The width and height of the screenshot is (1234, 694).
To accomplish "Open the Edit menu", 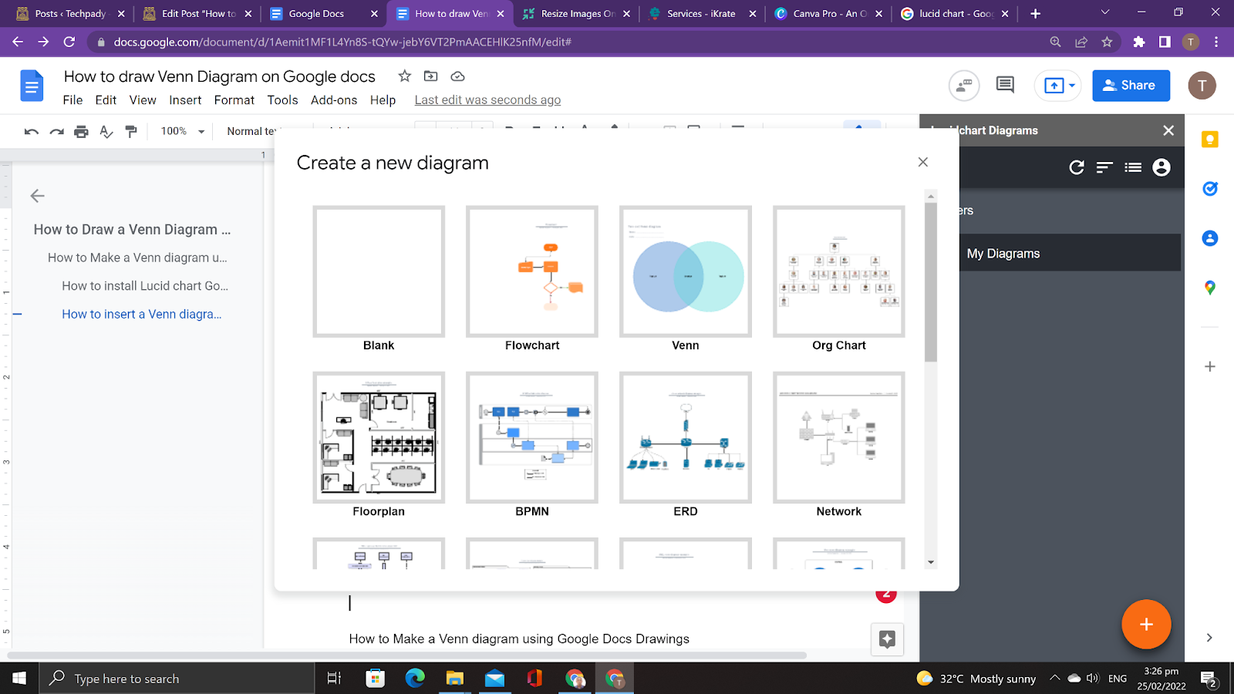I will (x=106, y=100).
